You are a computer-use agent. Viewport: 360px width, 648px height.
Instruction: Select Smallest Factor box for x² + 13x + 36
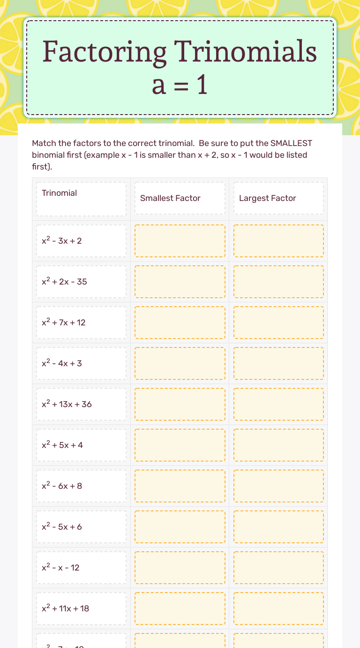[180, 404]
